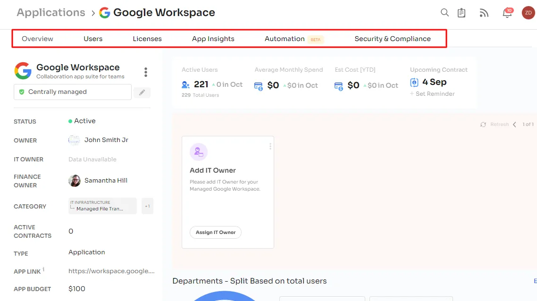Open the App Insights tab
Screen dimensions: 537x301
pyautogui.click(x=213, y=39)
